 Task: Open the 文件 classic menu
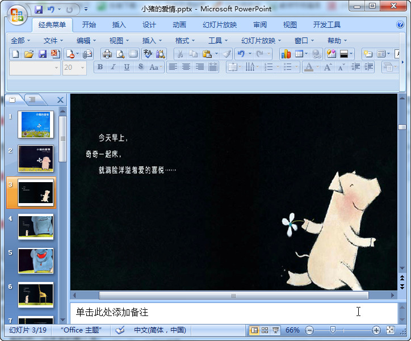coord(53,41)
